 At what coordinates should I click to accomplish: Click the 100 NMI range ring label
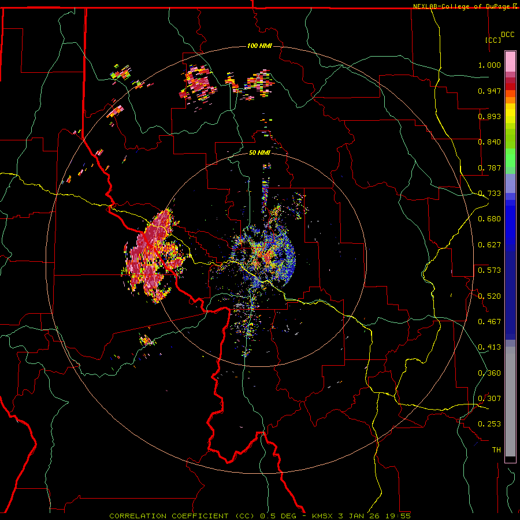coord(259,46)
